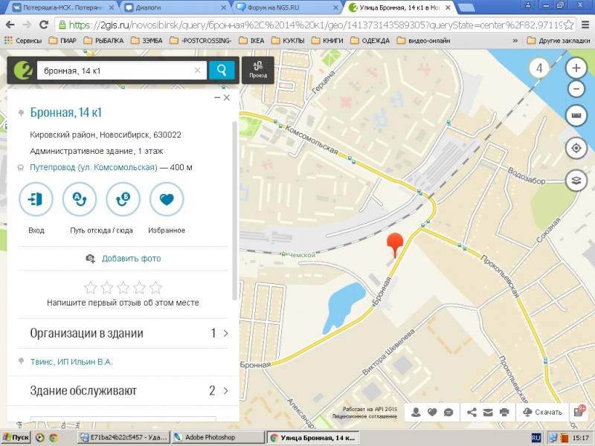Click the share icon in bottom toolbar
The height and width of the screenshot is (446, 595).
pos(472,413)
